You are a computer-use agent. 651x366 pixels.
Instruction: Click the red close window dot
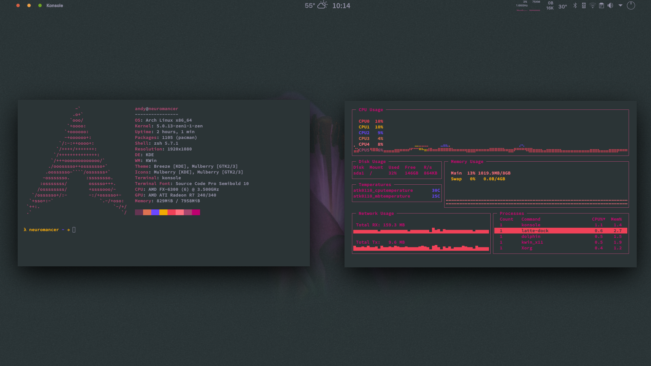pyautogui.click(x=18, y=5)
